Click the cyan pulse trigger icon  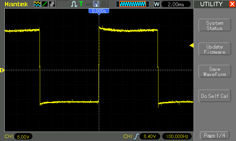[74, 4]
